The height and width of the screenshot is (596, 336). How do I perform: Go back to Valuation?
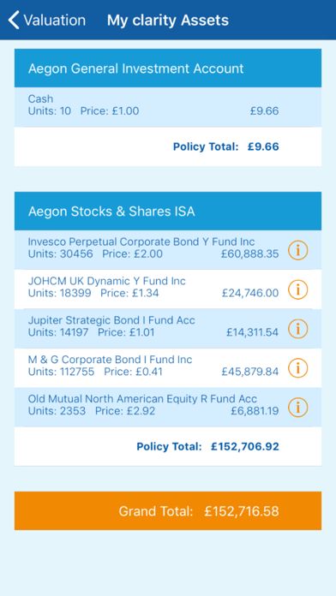pos(47,21)
